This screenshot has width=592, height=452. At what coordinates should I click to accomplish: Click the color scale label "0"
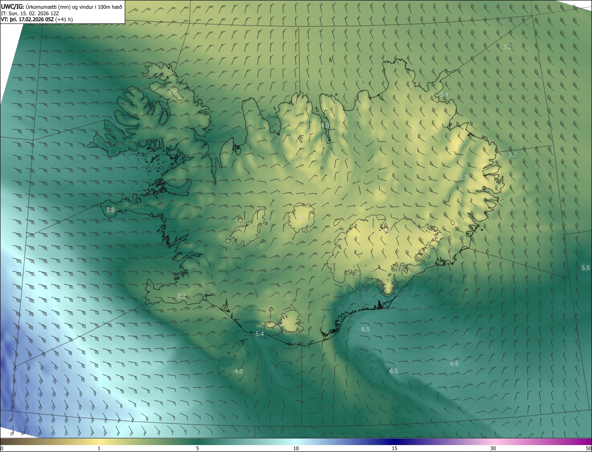click(x=2, y=448)
